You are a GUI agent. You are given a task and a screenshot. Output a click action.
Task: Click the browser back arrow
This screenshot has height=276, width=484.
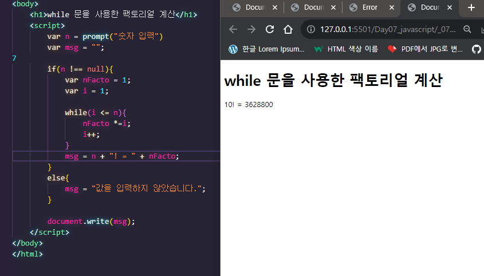[233, 29]
